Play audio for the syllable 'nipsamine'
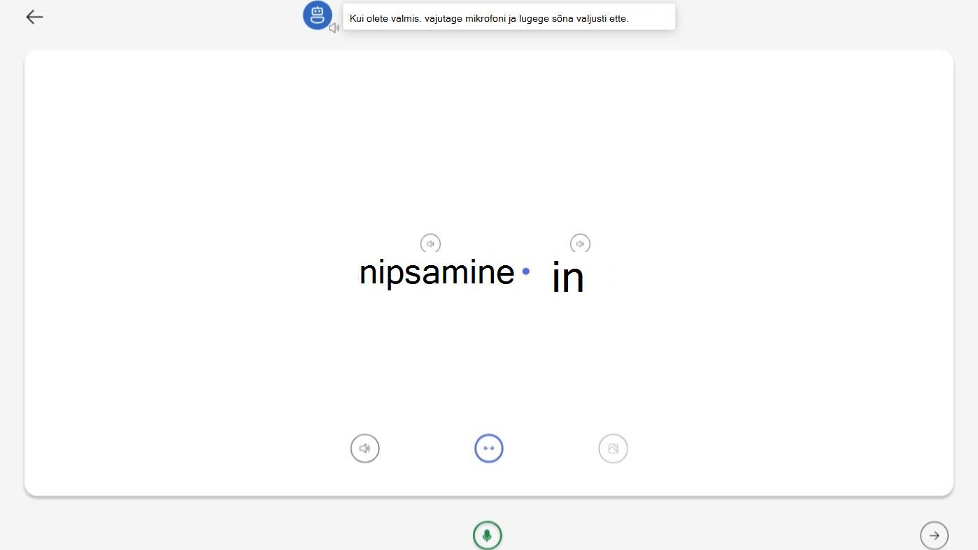The height and width of the screenshot is (550, 978). click(x=430, y=244)
